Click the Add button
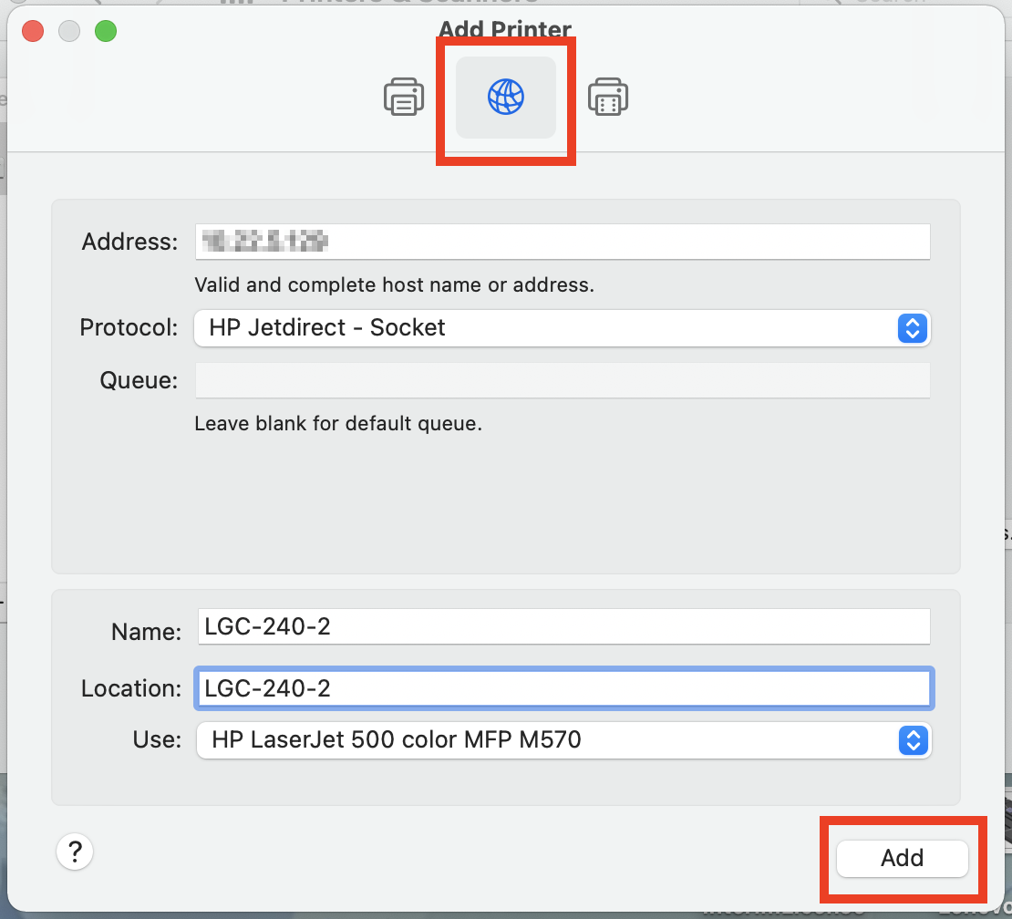 [x=903, y=858]
